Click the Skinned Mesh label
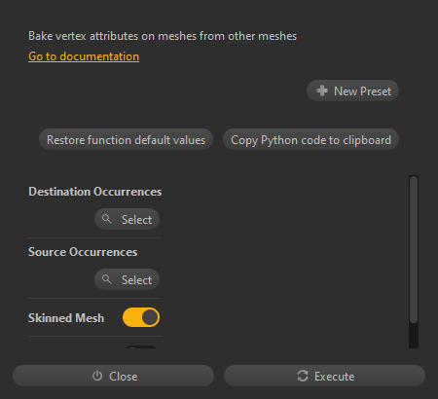 pos(66,318)
